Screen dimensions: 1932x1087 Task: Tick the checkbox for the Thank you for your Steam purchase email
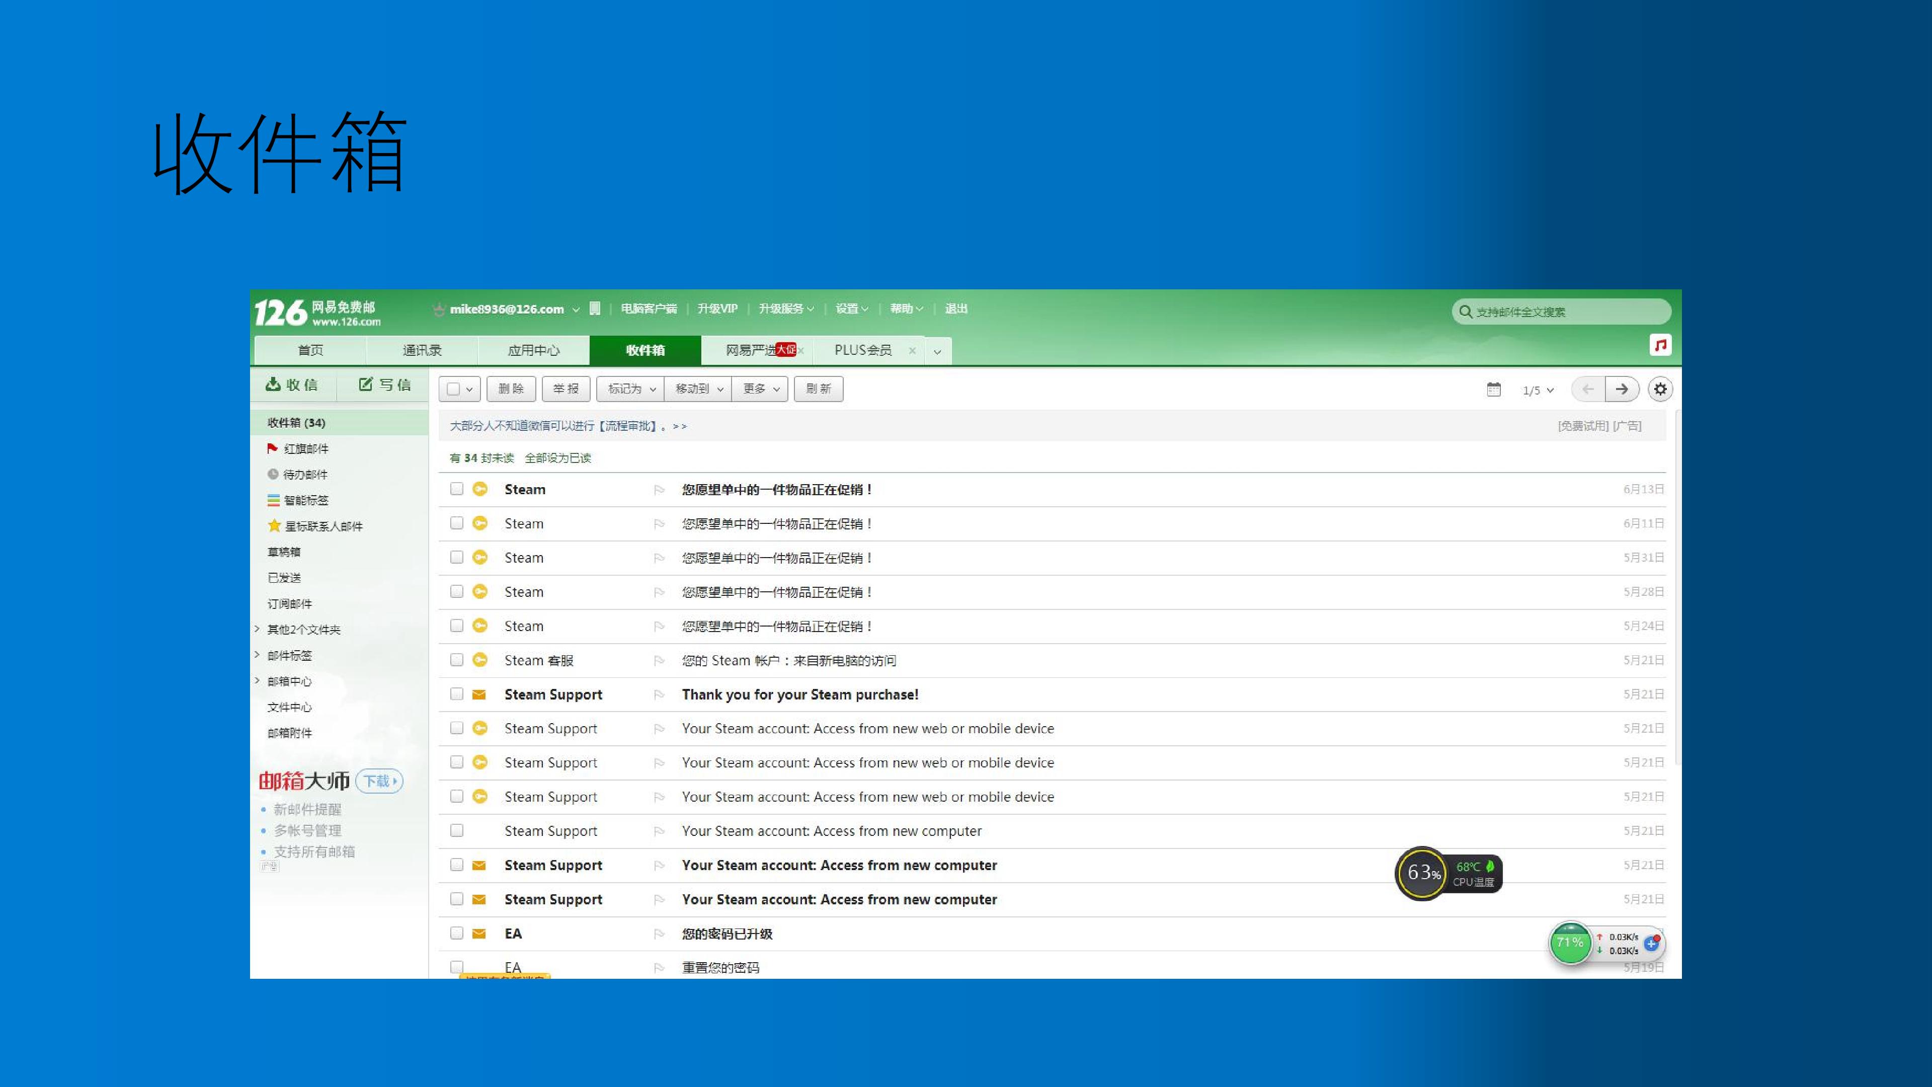(x=456, y=694)
